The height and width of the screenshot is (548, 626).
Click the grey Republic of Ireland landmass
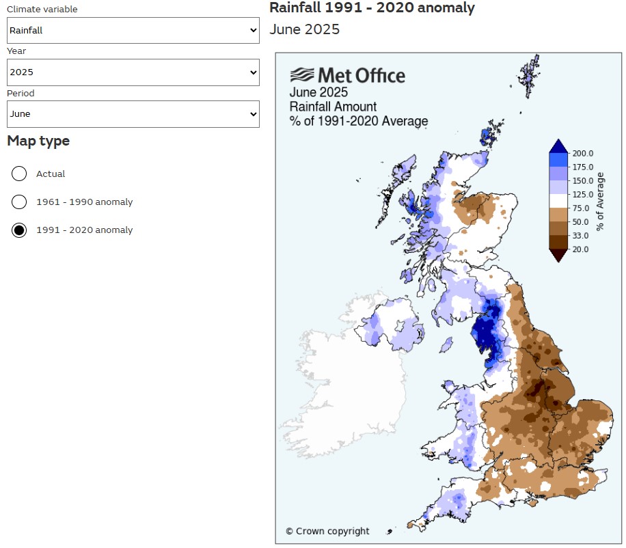click(342, 383)
